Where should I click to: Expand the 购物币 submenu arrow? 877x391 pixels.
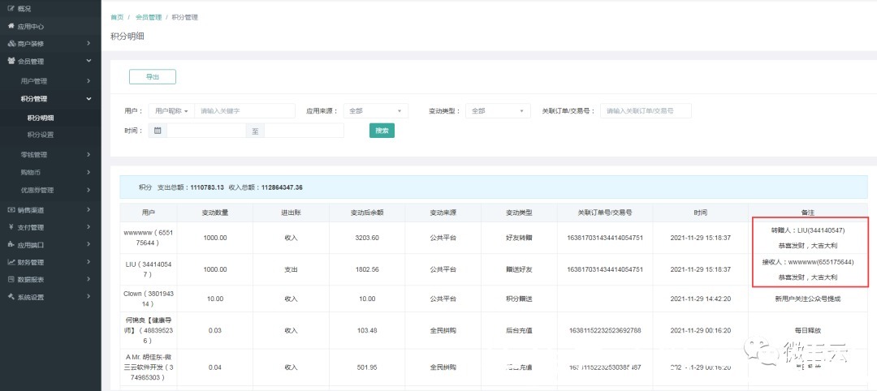[x=89, y=173]
